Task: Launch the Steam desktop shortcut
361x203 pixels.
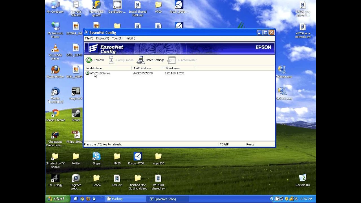Action: pyautogui.click(x=76, y=116)
